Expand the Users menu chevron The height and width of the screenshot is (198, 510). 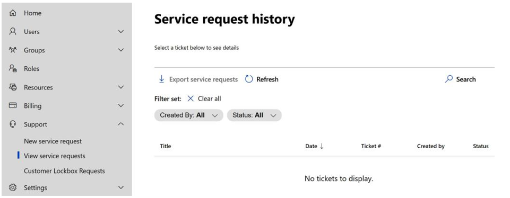pos(121,31)
